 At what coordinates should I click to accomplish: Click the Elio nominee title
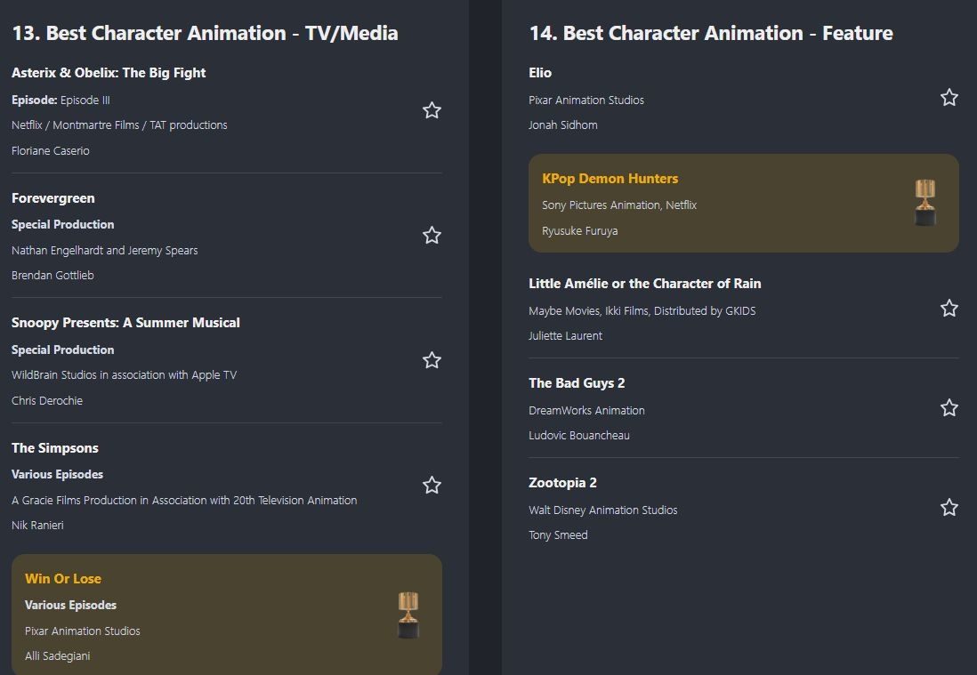click(540, 73)
